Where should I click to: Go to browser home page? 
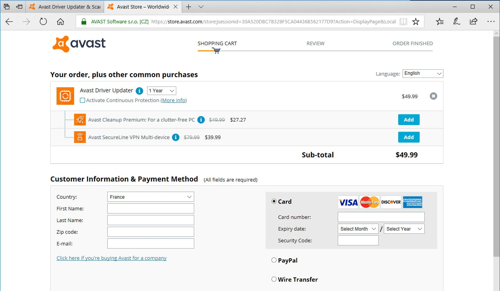click(x=60, y=22)
